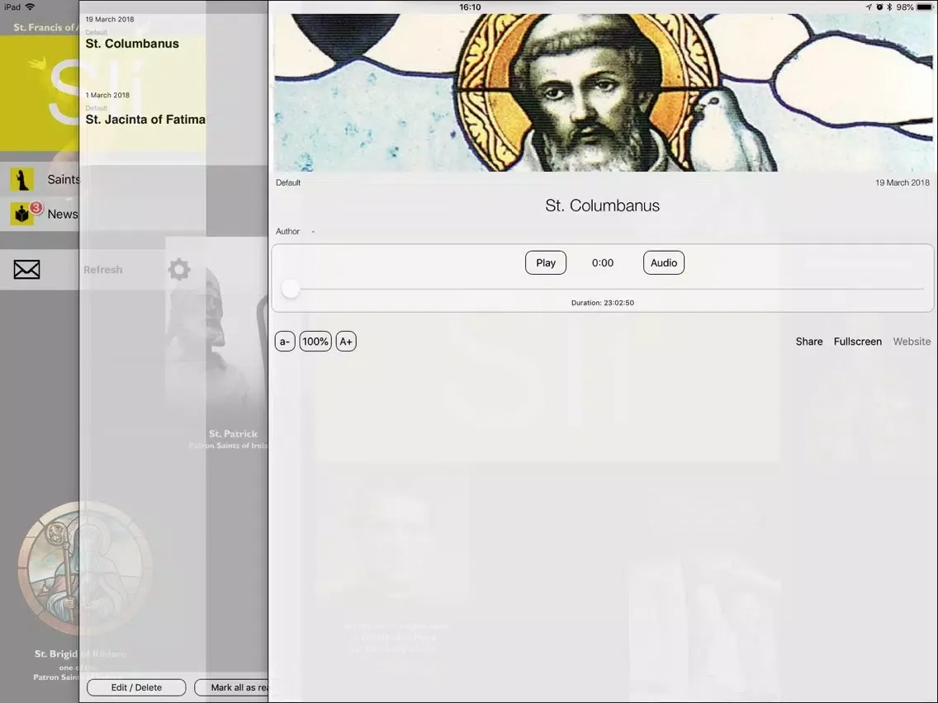Tap the envelope mail icon

tap(27, 270)
